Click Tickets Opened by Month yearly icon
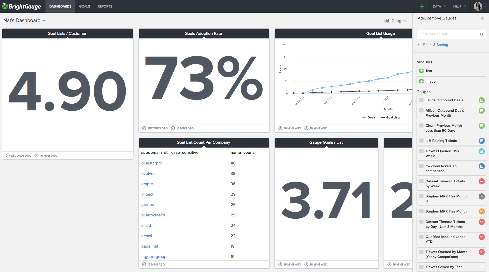Screen dimensions: 489x272 pos(482,252)
